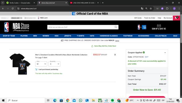Image resolution: width=182 pixels, height=103 pixels.
Task: Click NBA.com link
Action: click(43, 18)
